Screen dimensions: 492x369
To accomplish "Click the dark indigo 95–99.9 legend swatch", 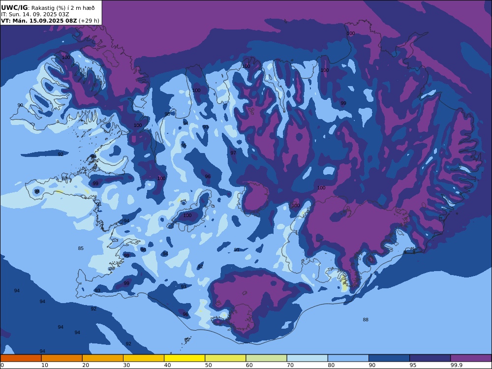I will coord(430,358).
